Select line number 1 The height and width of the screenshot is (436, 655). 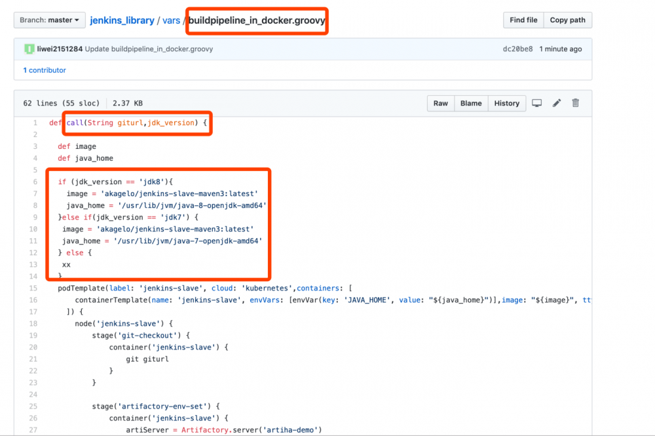point(35,123)
